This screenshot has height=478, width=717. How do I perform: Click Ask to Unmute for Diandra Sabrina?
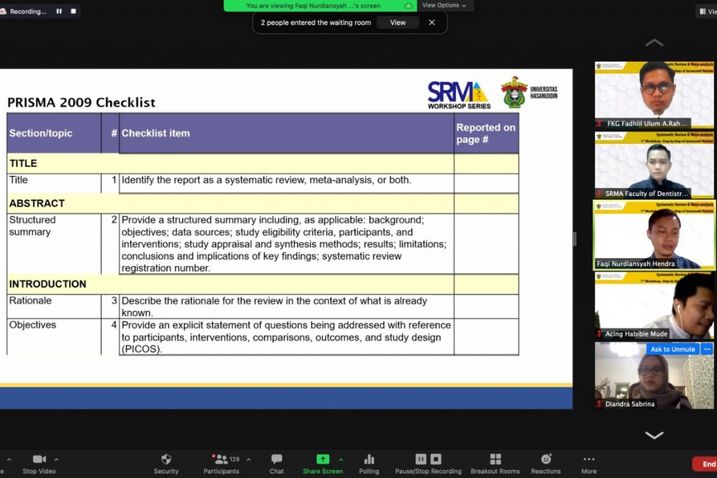click(672, 349)
